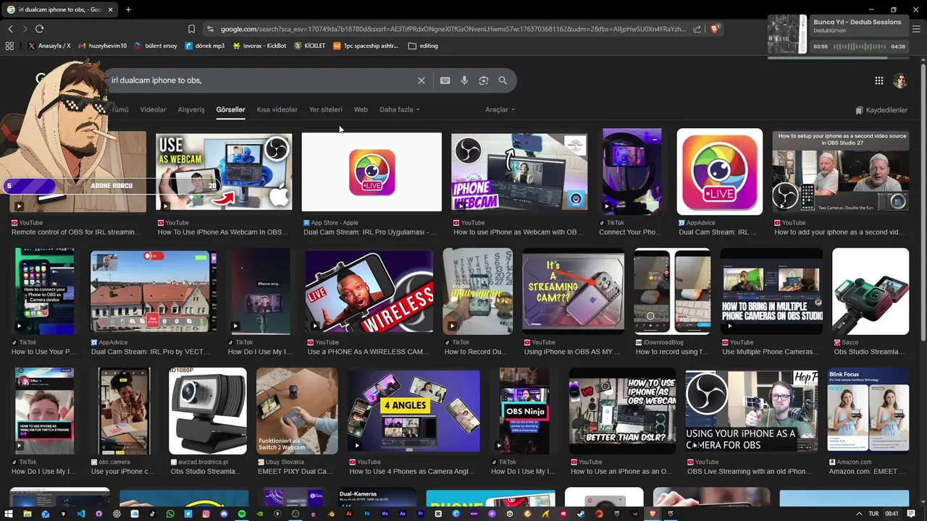
Task: Expand the Daha fazla dropdown
Action: (x=399, y=110)
